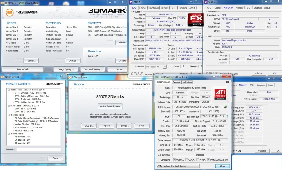Select the Graphics Card tab in GPU-Z
Image resolution: width=282 pixels, height=170 pixels.
[164, 82]
